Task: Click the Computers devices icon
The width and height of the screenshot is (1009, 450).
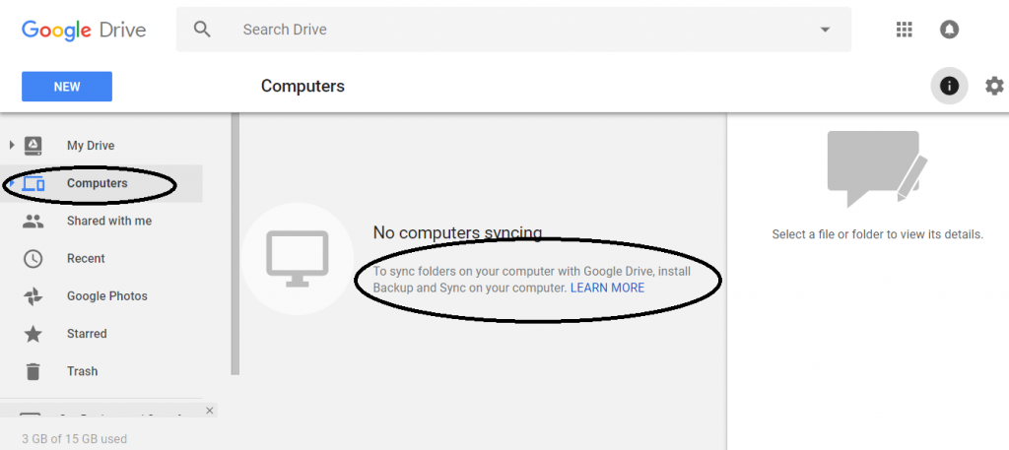Action: point(34,184)
